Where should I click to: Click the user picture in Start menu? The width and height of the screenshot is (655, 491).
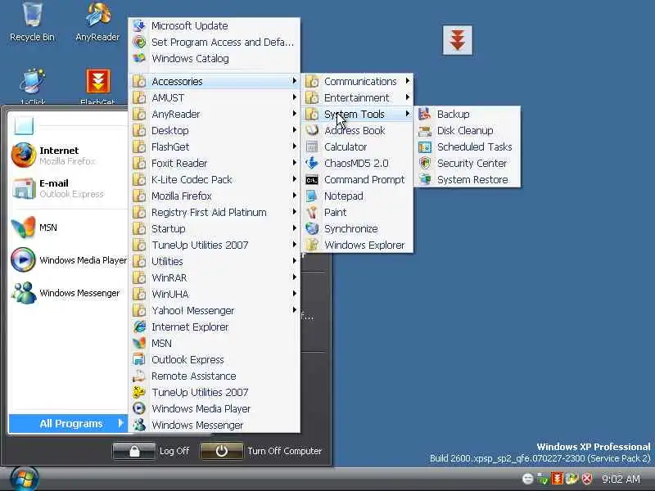point(24,126)
